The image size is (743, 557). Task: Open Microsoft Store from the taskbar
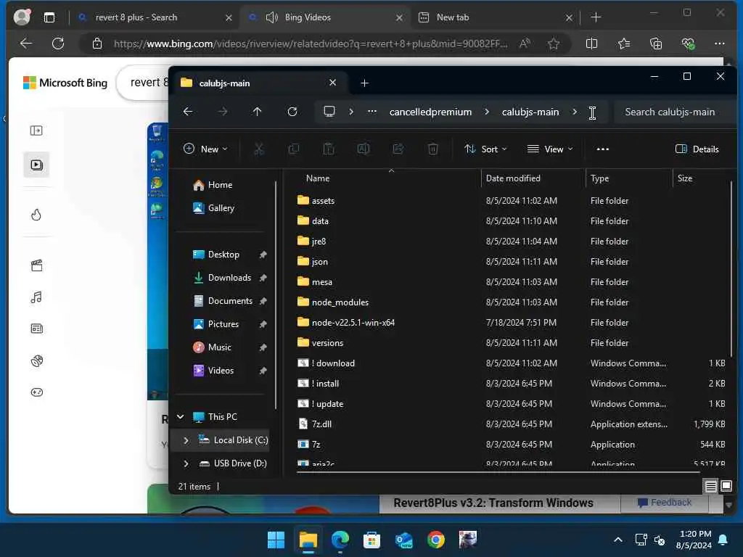coord(371,540)
